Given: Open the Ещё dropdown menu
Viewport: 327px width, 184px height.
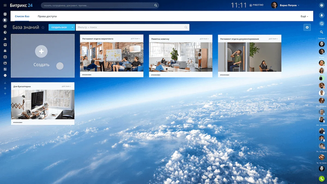Looking at the screenshot, I should tap(304, 16).
